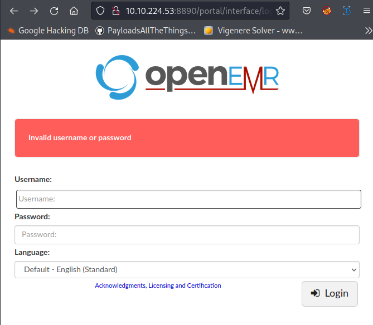Bookmark this page with the star icon
Screen dimensions: 373x325
coord(280,11)
